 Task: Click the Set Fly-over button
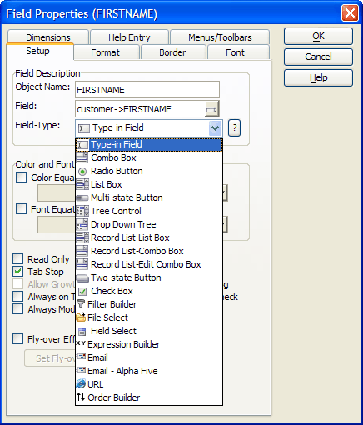tap(50, 358)
